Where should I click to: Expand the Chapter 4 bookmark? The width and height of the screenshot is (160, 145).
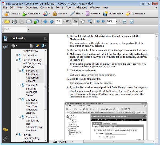(20, 117)
